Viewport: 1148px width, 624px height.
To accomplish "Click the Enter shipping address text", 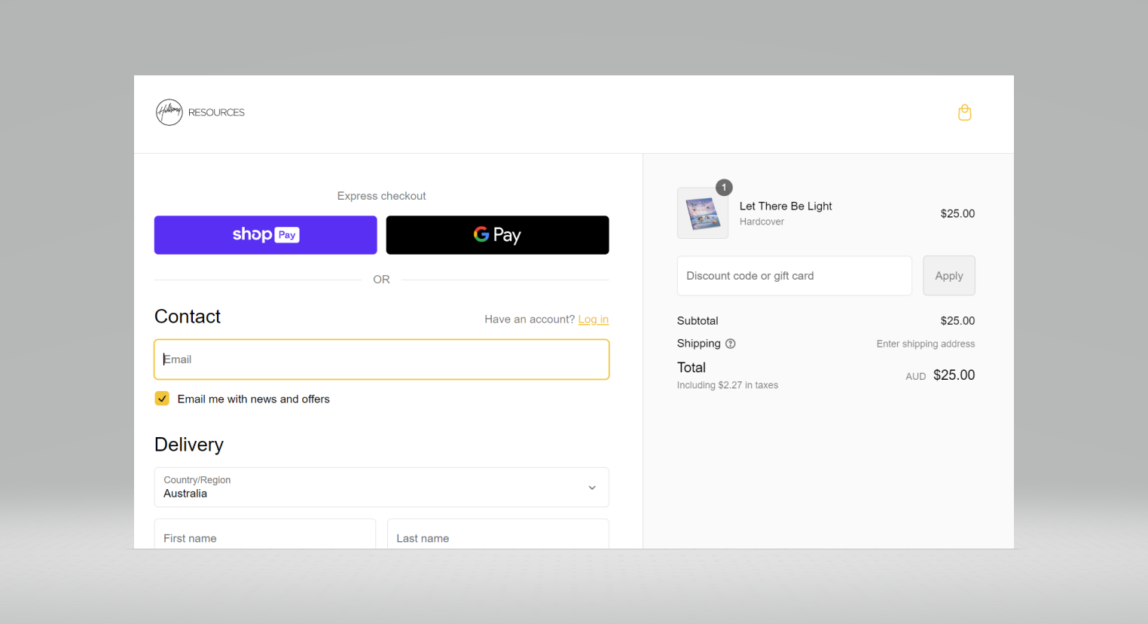I will click(925, 344).
